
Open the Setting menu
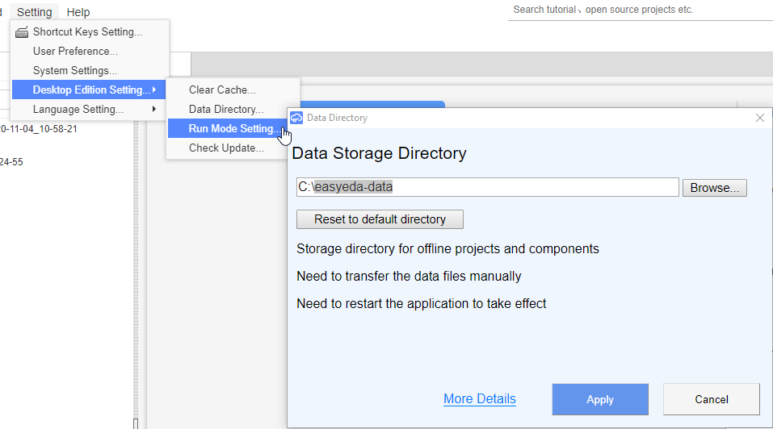[x=35, y=12]
